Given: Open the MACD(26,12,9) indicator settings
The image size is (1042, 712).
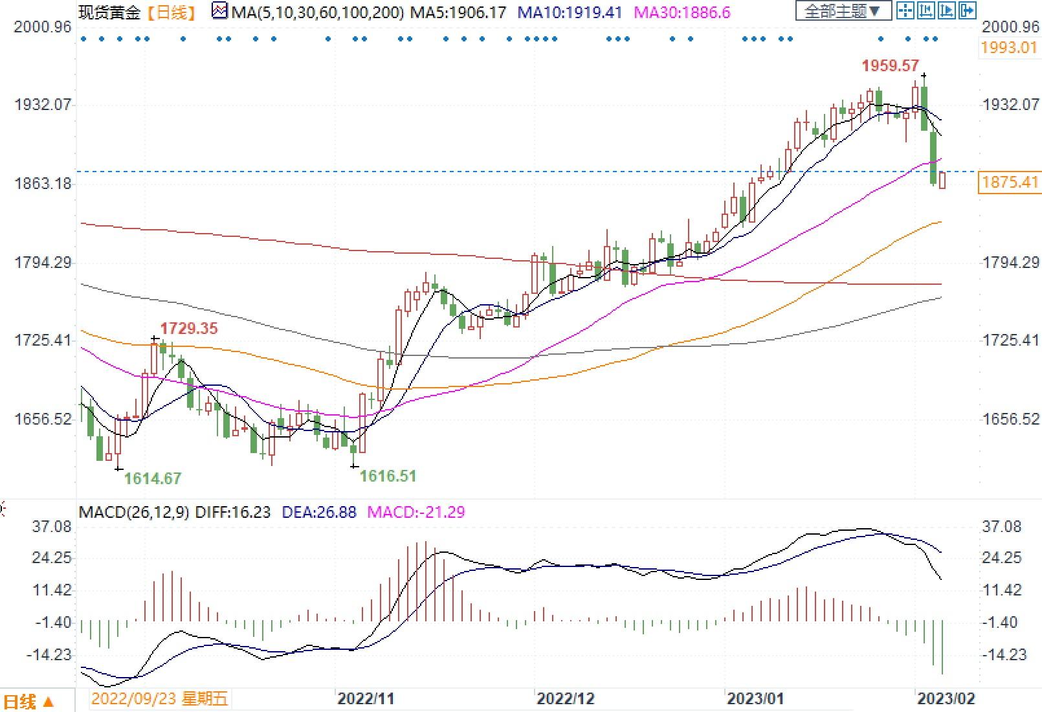Looking at the screenshot, I should [x=134, y=513].
